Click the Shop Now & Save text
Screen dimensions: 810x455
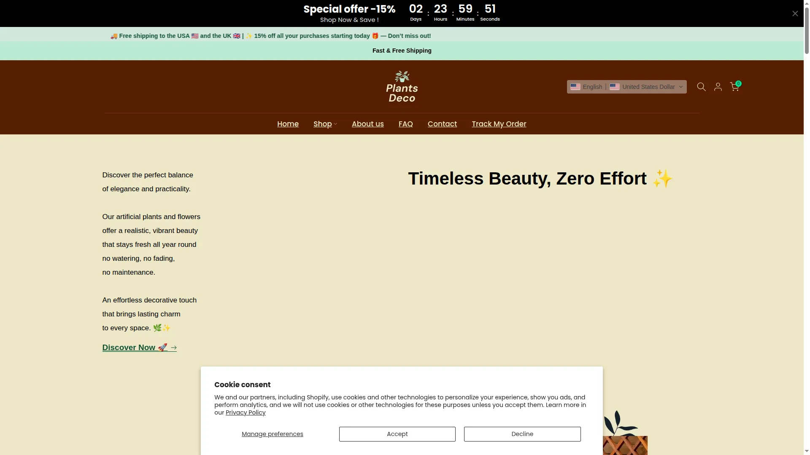349,20
